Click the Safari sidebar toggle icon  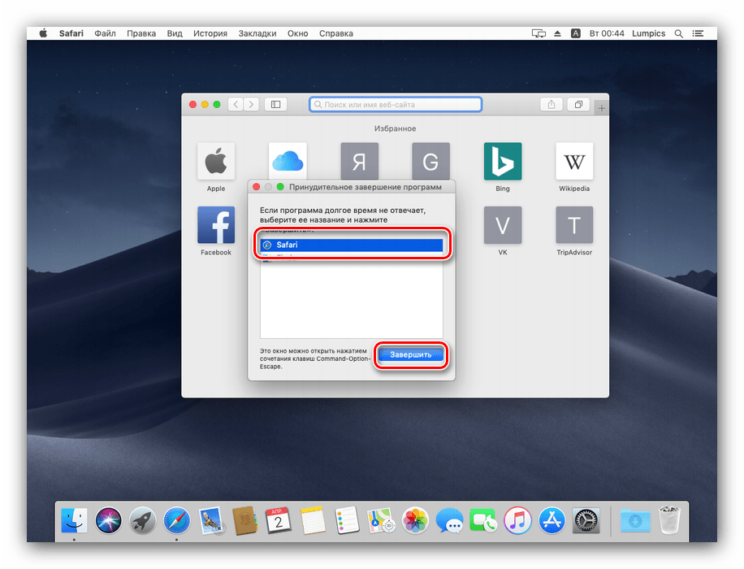(x=275, y=105)
